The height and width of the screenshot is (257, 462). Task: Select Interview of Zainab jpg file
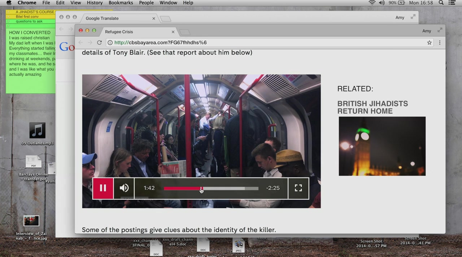coord(31,221)
